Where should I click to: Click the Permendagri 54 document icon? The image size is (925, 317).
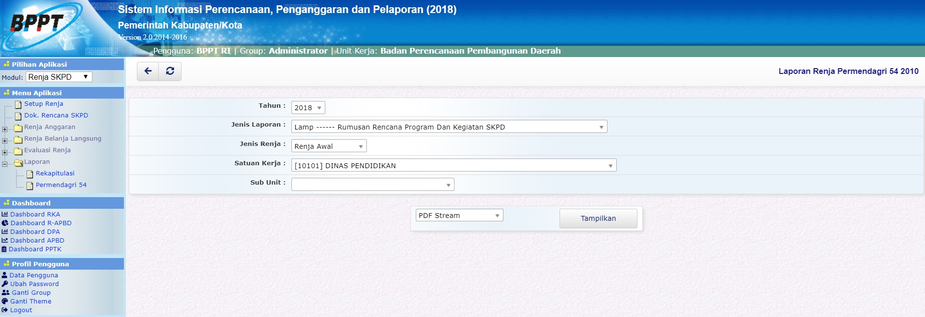point(30,186)
